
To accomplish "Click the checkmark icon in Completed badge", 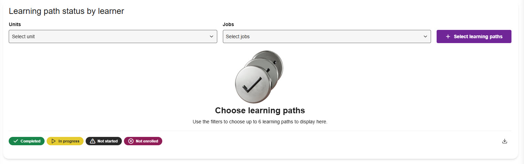I will pos(16,141).
